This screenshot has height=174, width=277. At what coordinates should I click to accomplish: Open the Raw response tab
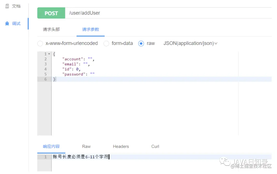(86, 147)
